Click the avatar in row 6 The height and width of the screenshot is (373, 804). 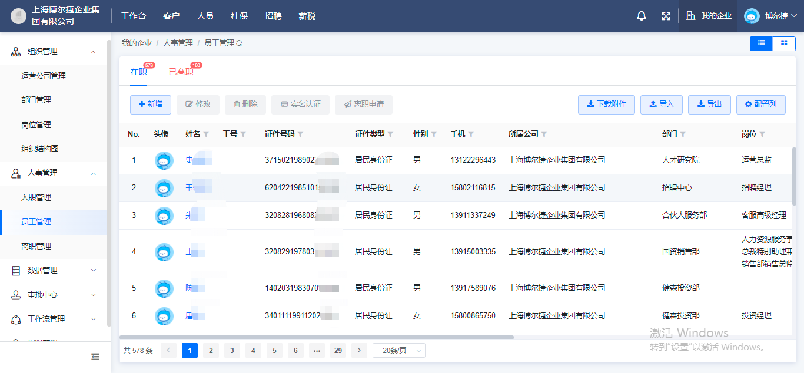(x=164, y=316)
